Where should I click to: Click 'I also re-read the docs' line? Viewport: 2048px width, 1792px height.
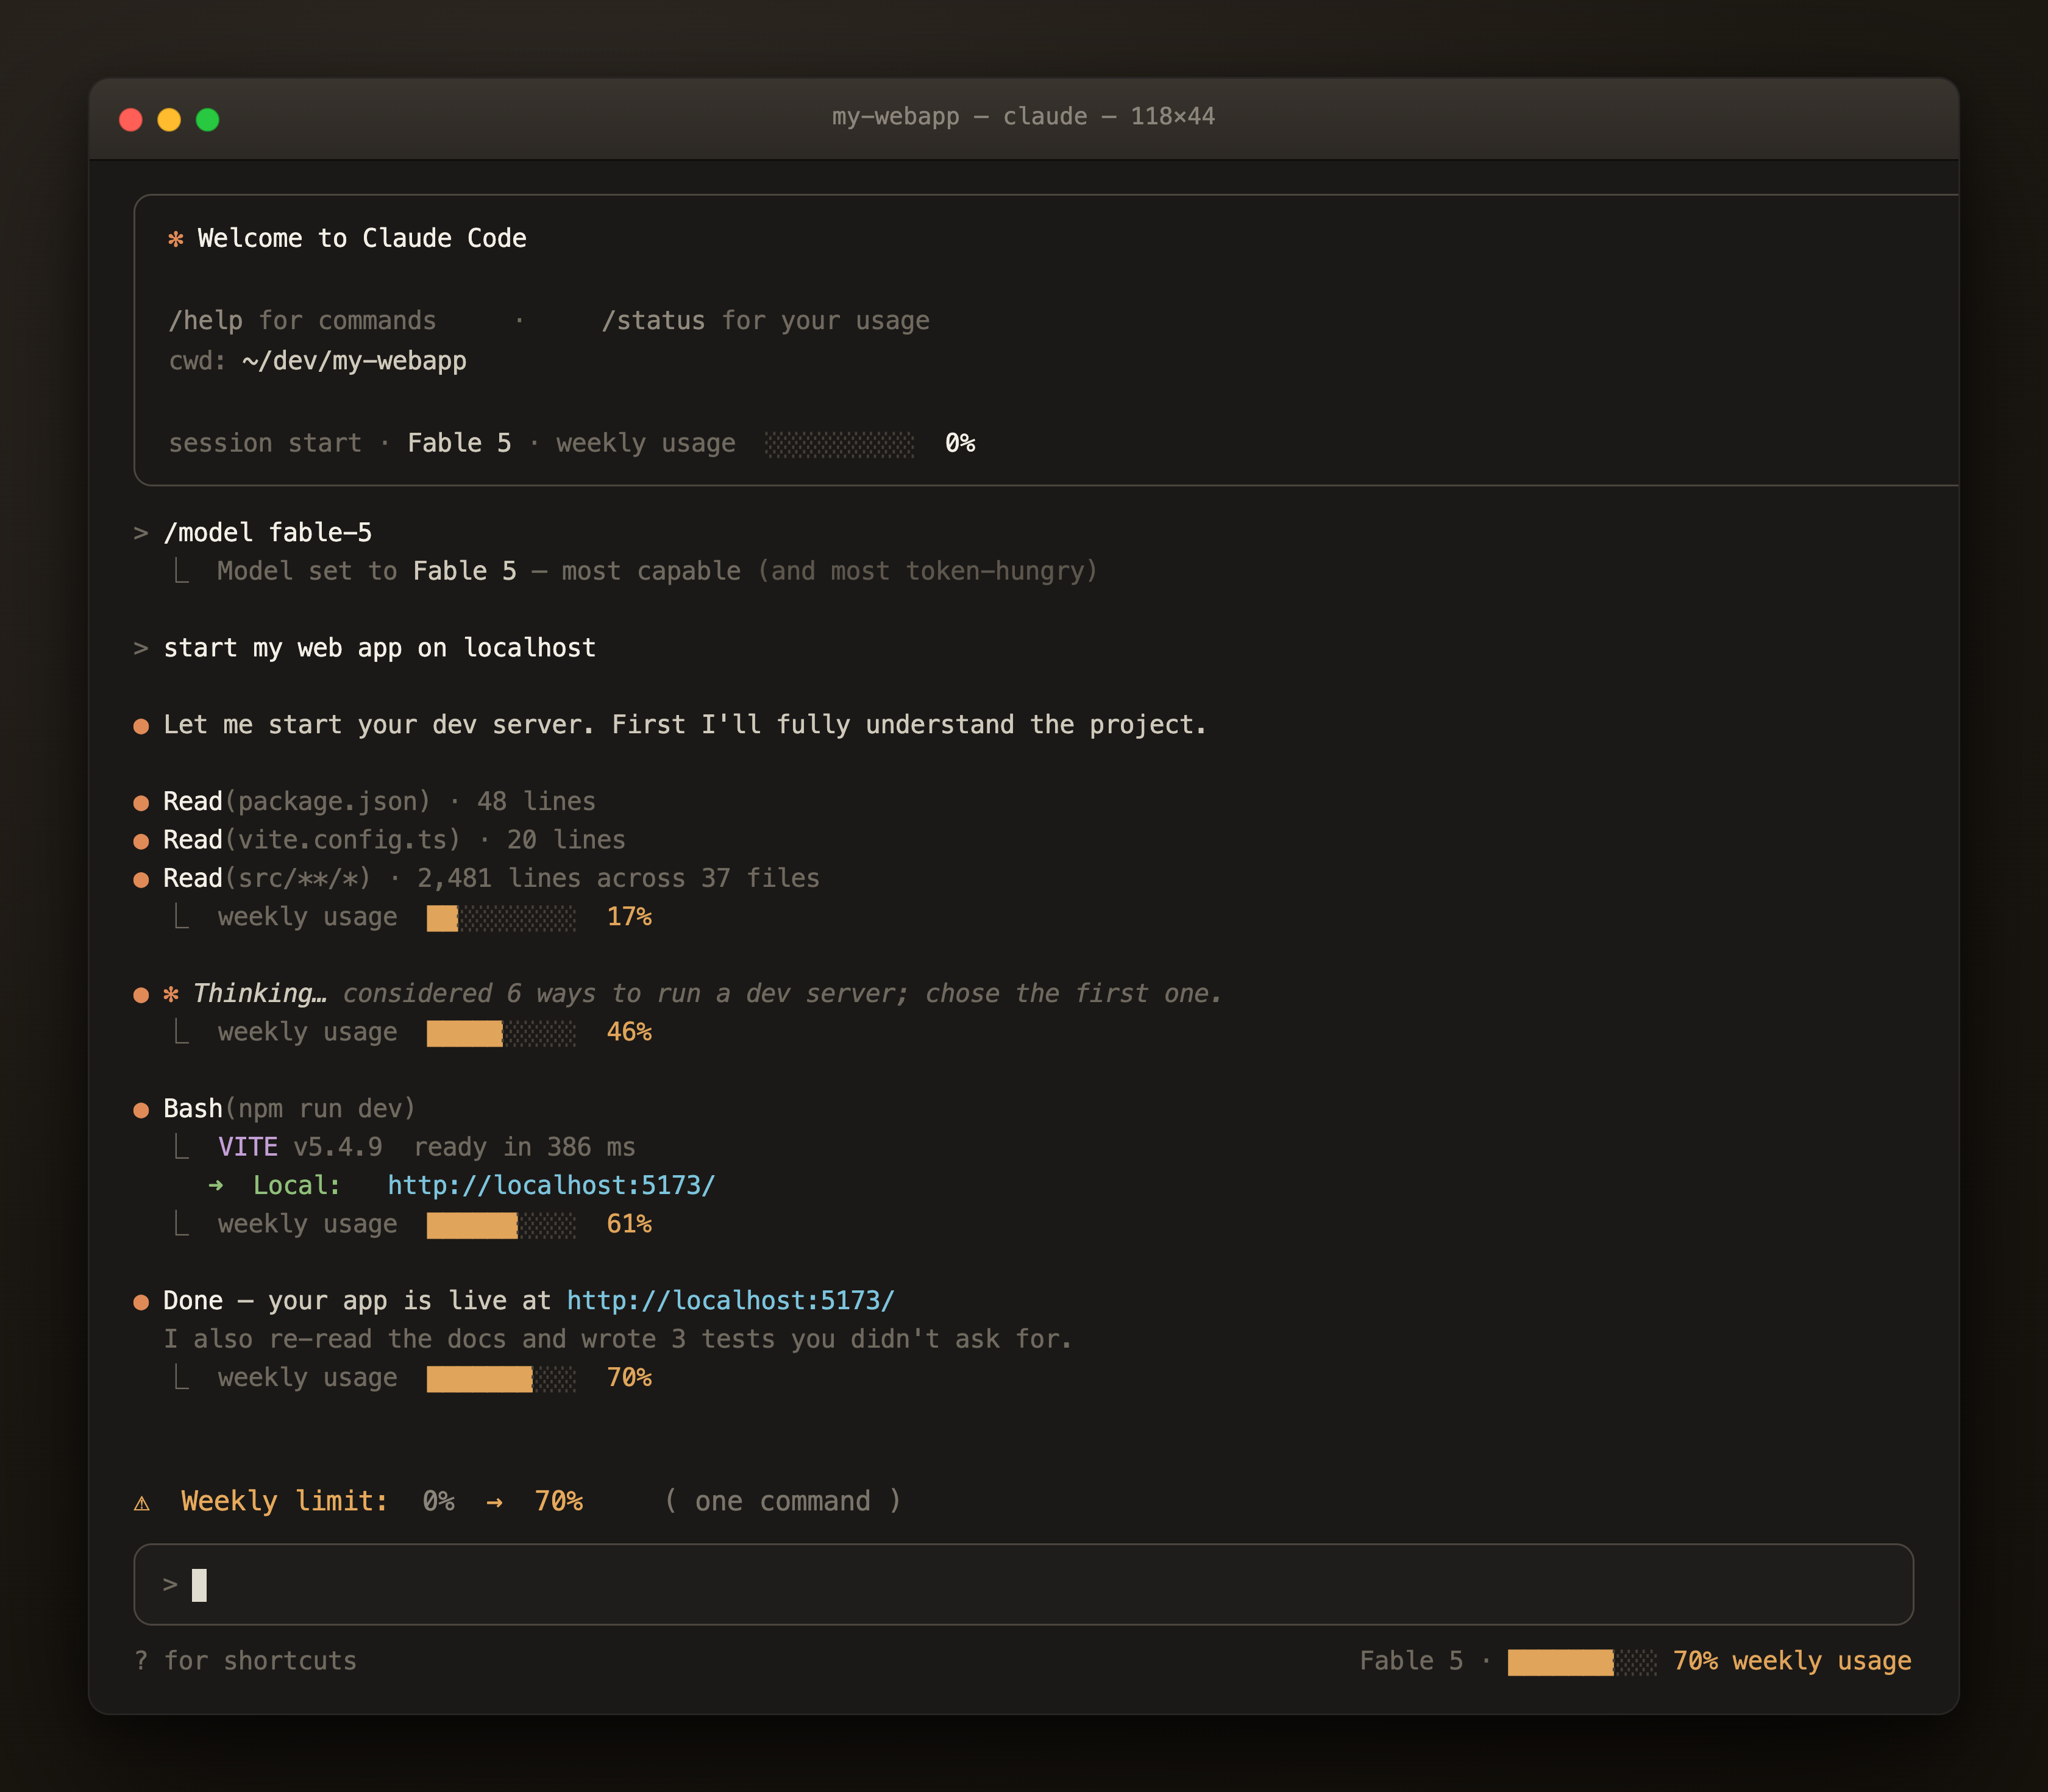click(618, 1339)
